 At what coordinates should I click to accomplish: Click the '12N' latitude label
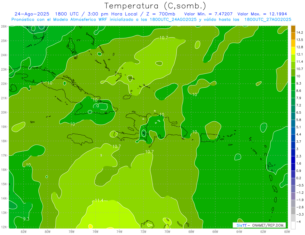[4, 227]
